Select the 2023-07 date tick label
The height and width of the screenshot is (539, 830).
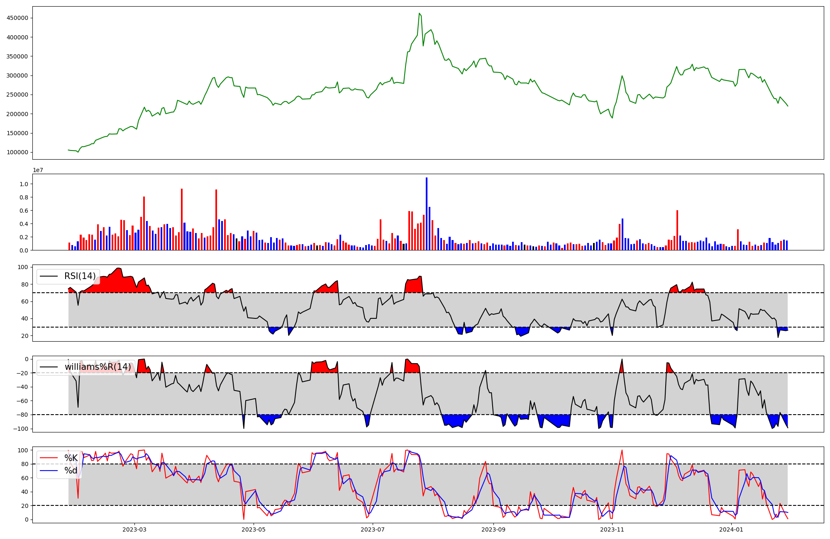tap(373, 529)
